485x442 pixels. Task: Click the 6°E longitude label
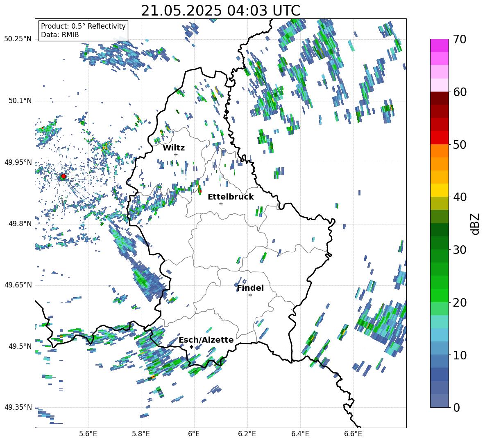[x=194, y=434]
